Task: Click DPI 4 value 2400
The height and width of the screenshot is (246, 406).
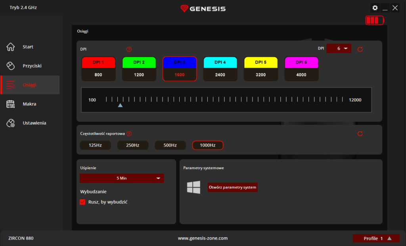Action: (x=220, y=75)
